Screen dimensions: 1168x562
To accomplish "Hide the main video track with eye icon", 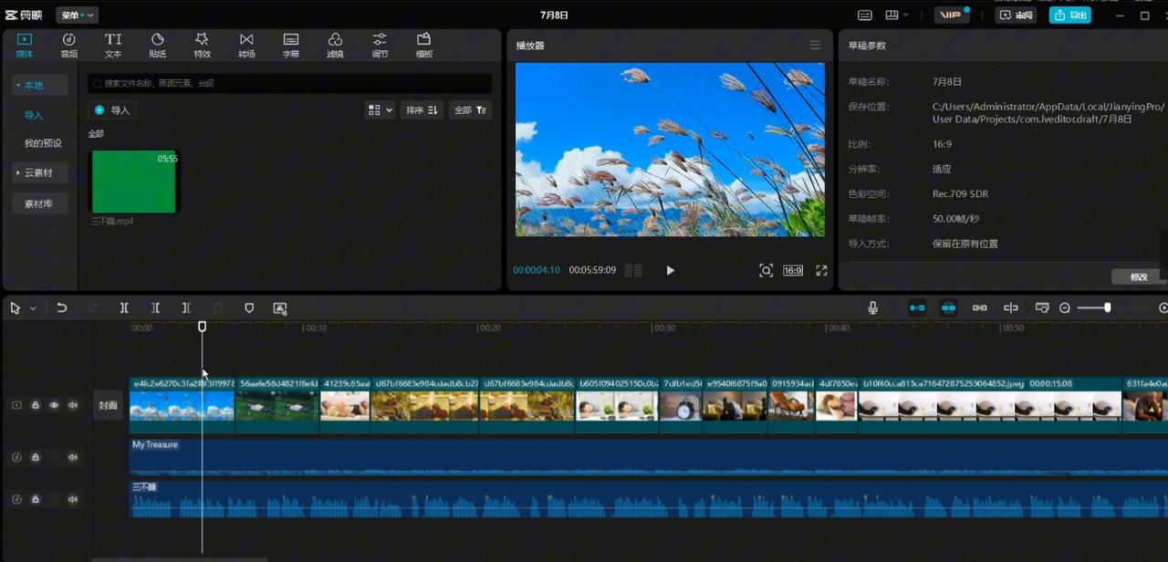I will 54,405.
